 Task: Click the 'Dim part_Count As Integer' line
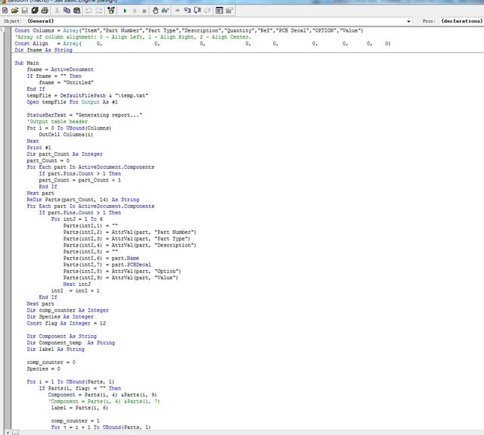pos(64,154)
